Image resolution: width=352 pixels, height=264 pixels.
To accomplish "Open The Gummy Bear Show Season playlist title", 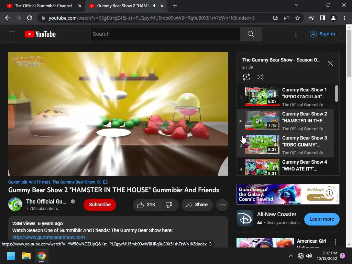I will pyautogui.click(x=281, y=60).
